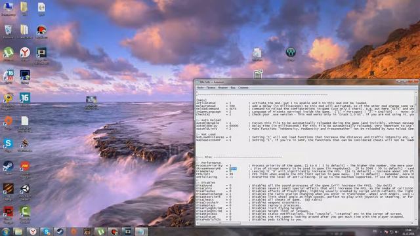
Task: Open the Вид menu in Notepad
Action: 233,87
